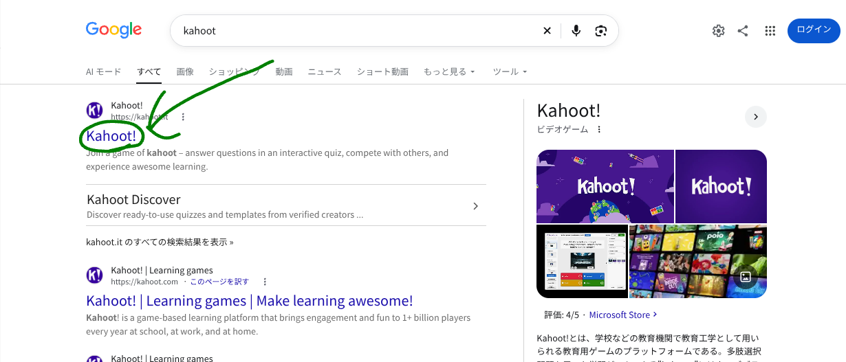Click Kahoot! favicon of kahoot.it result

95,111
